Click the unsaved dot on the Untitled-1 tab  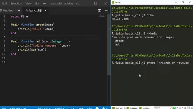[19, 11]
